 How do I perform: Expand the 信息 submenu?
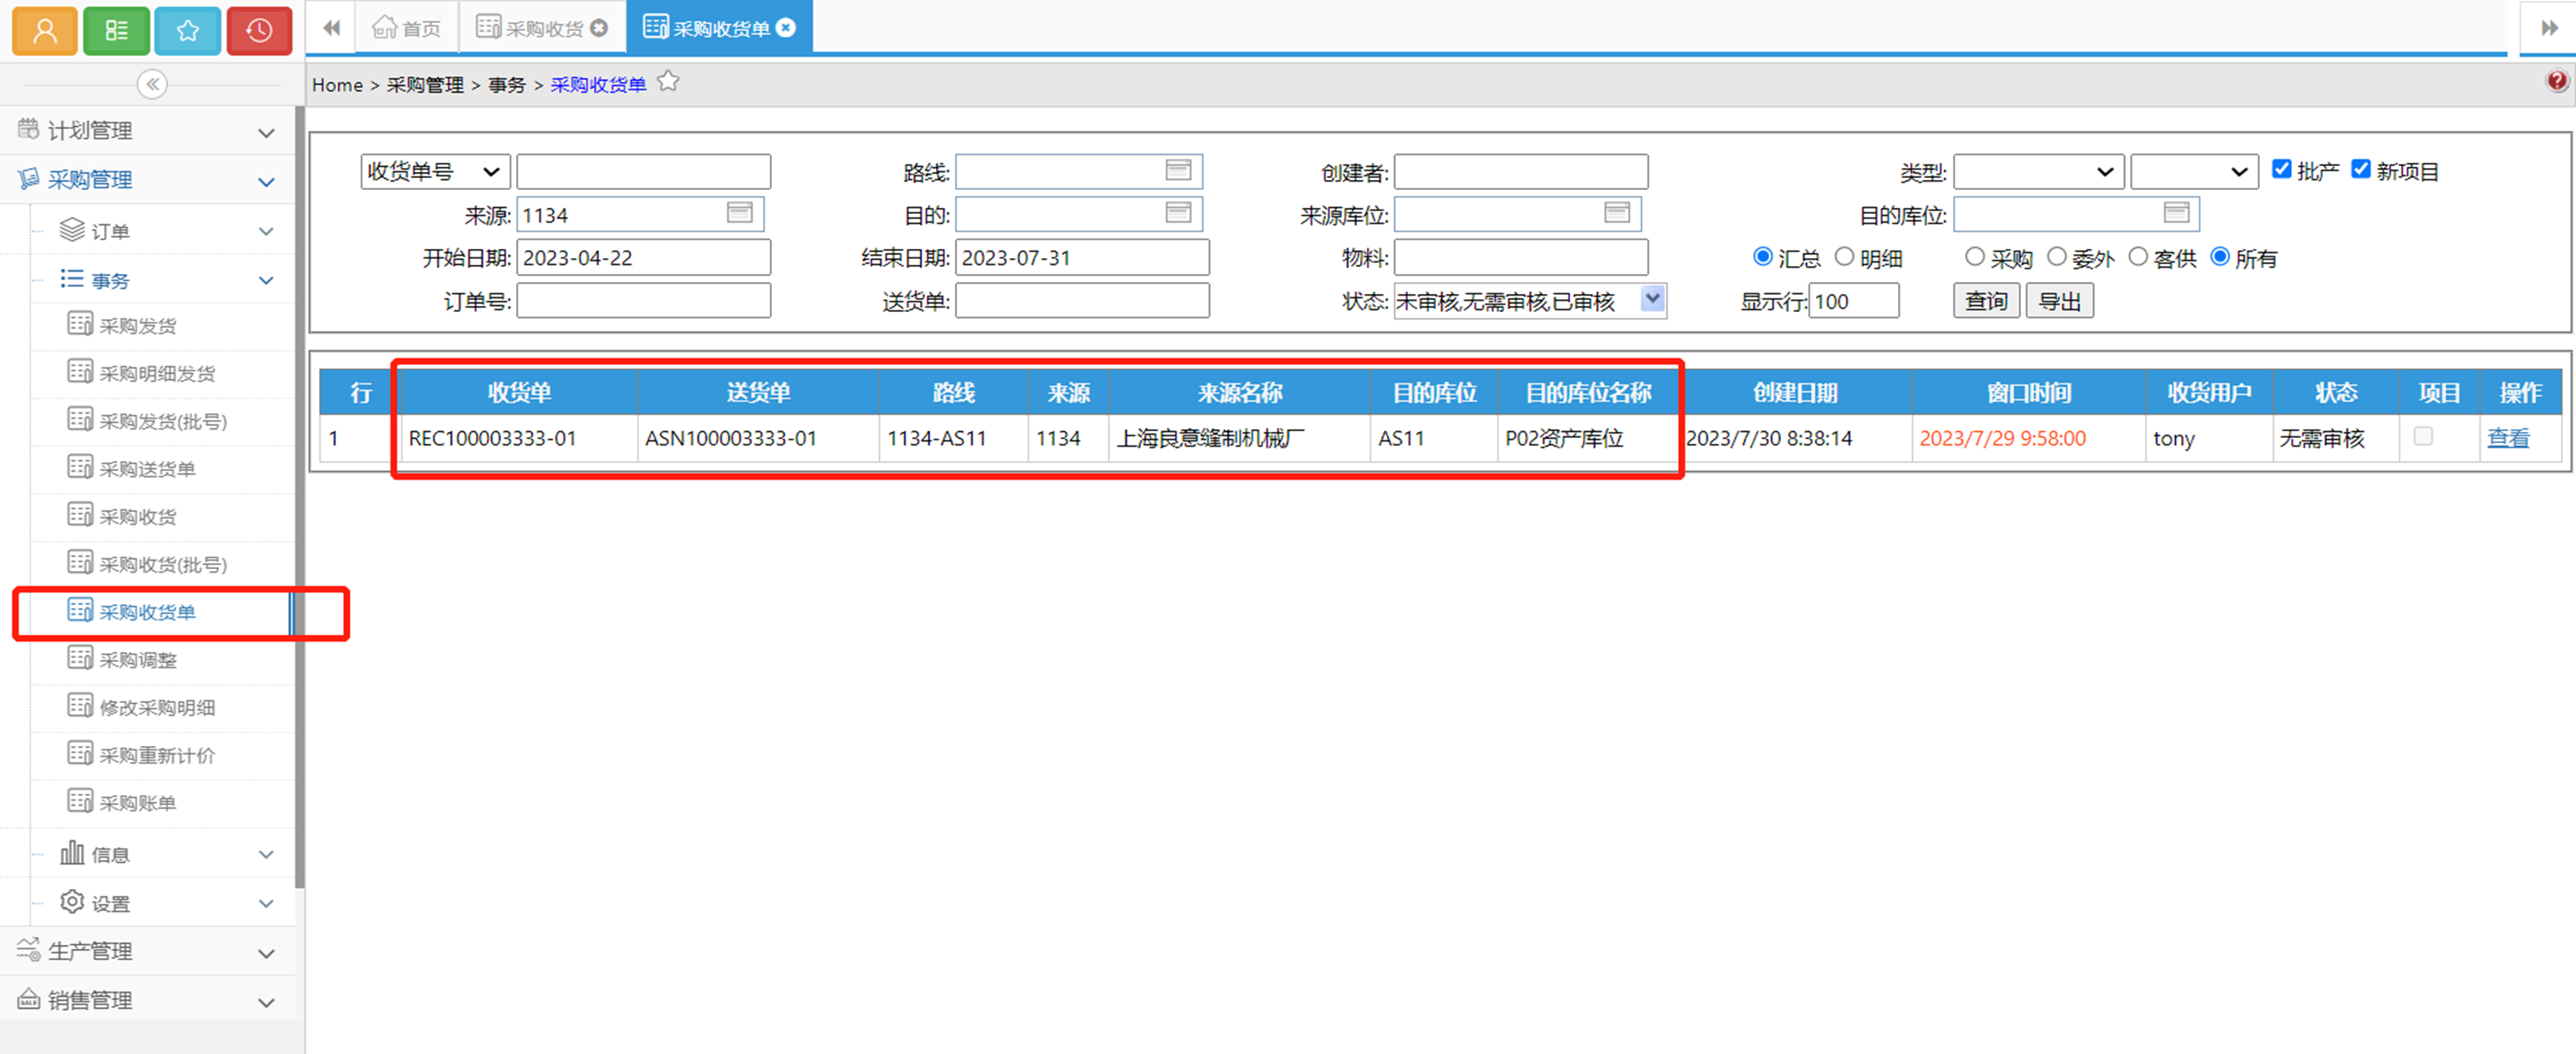pos(266,854)
